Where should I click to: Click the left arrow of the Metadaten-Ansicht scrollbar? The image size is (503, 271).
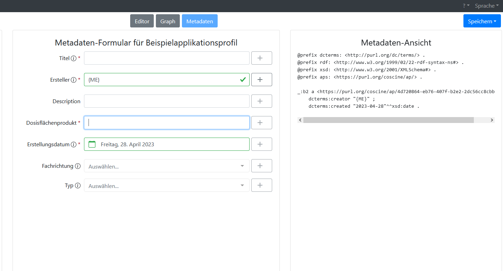click(300, 120)
